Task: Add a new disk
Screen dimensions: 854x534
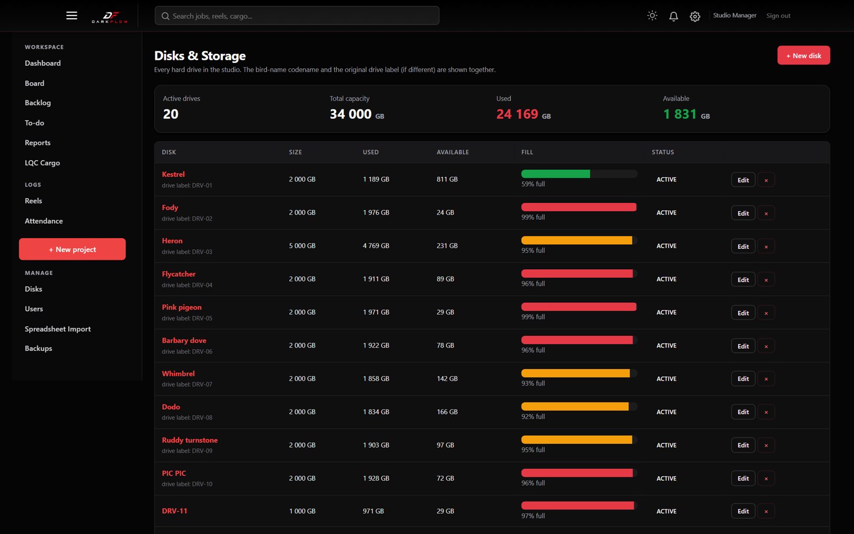Action: point(803,55)
